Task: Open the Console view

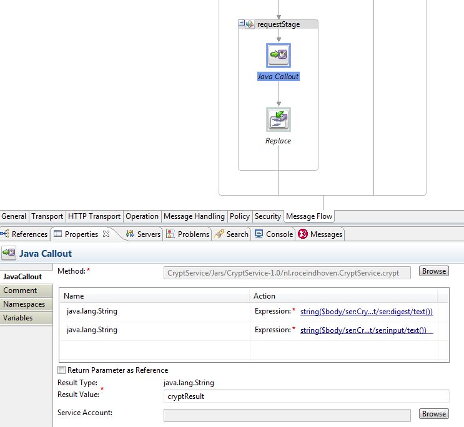Action: [x=274, y=234]
